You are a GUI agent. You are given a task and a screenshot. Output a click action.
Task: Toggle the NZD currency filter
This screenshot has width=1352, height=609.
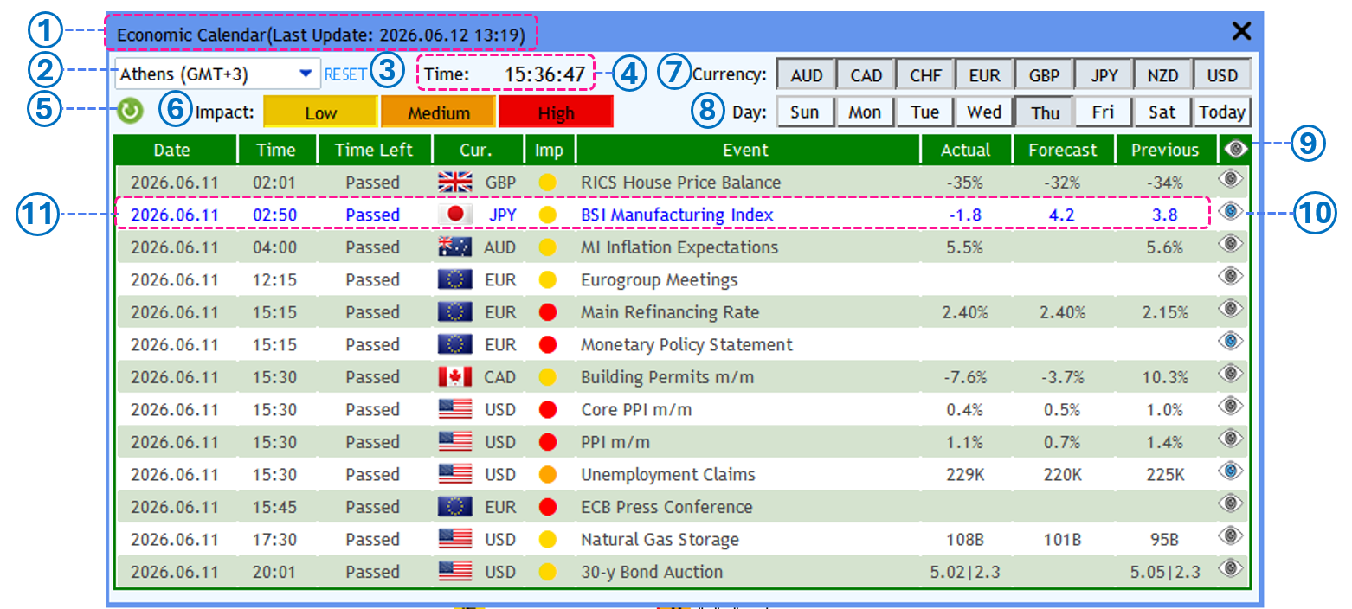1162,75
